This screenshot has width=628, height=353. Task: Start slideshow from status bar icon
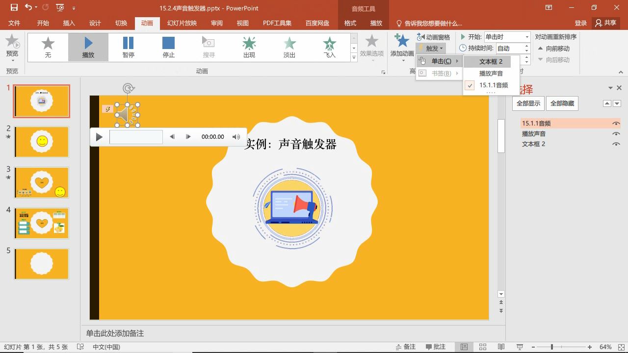(x=520, y=347)
